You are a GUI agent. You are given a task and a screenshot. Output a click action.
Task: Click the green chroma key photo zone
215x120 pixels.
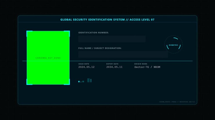[x=48, y=58]
